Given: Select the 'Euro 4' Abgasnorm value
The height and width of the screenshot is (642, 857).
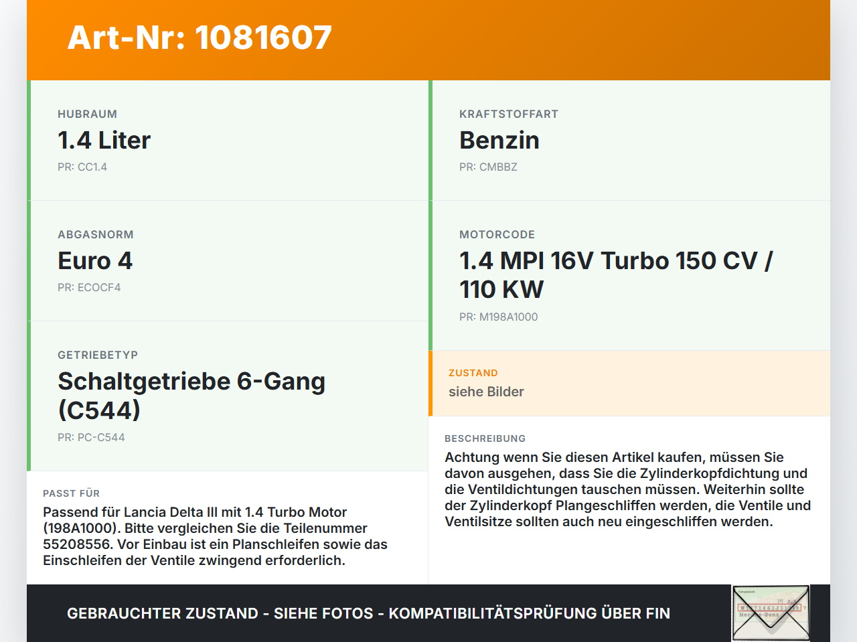Looking at the screenshot, I should click(x=95, y=261).
